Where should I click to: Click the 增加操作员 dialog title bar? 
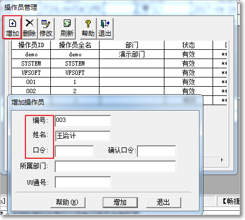coord(105,102)
